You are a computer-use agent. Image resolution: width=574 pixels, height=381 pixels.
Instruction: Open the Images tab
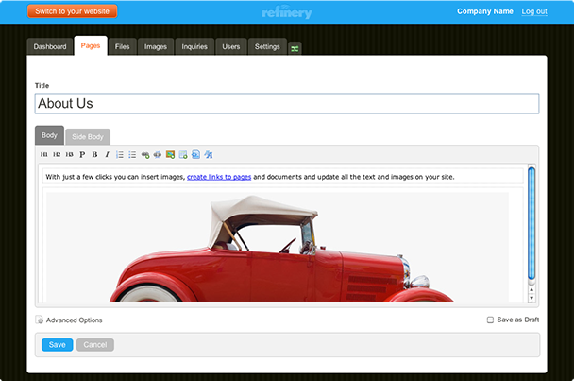tap(155, 47)
